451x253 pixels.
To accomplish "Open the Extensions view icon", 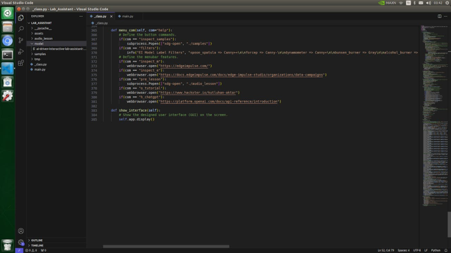I will coord(20,62).
